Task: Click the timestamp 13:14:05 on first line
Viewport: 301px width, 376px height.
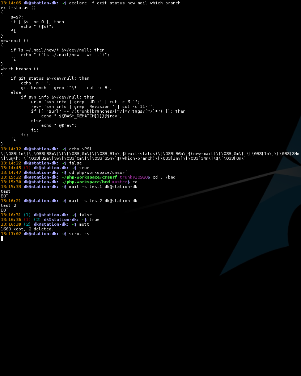Action: (x=11, y=3)
